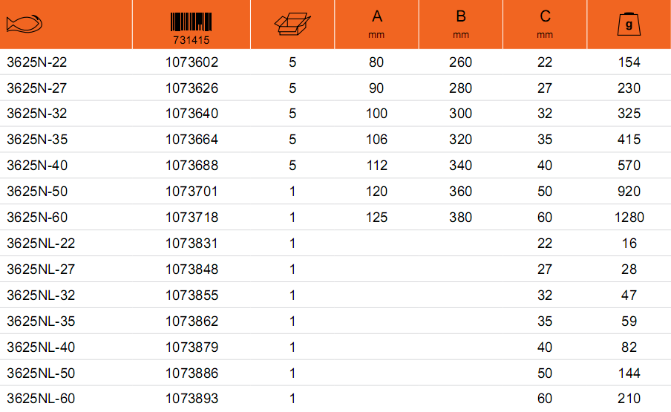This screenshot has width=671, height=412.
Task: Click the fish logo icon in header
Action: [x=24, y=24]
